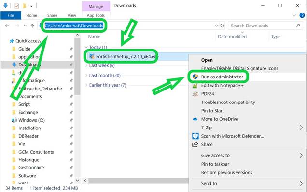Click the Forward navigation arrow
Screen dimensions: 307x192
(17, 26)
